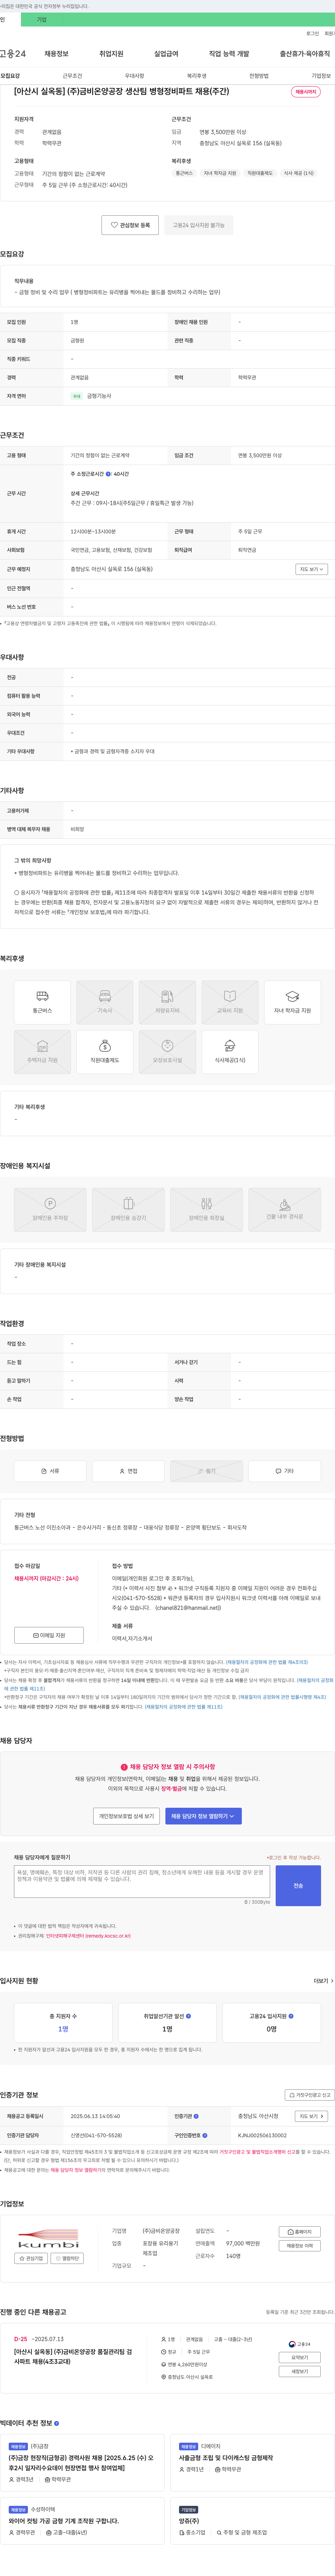
Task: Click the 1명 총 지원자 수 count
Action: [63, 2029]
